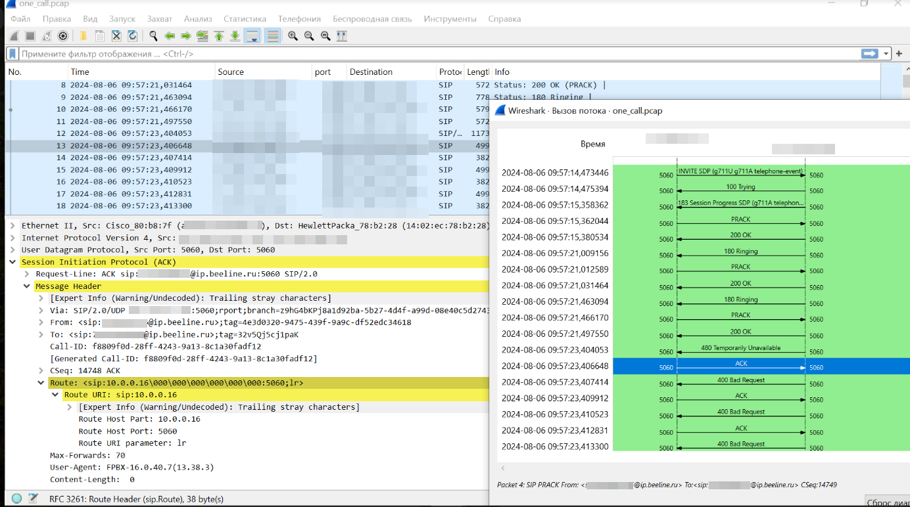The height and width of the screenshot is (507, 910).
Task: Open the display filter history dropdown
Action: 886,54
